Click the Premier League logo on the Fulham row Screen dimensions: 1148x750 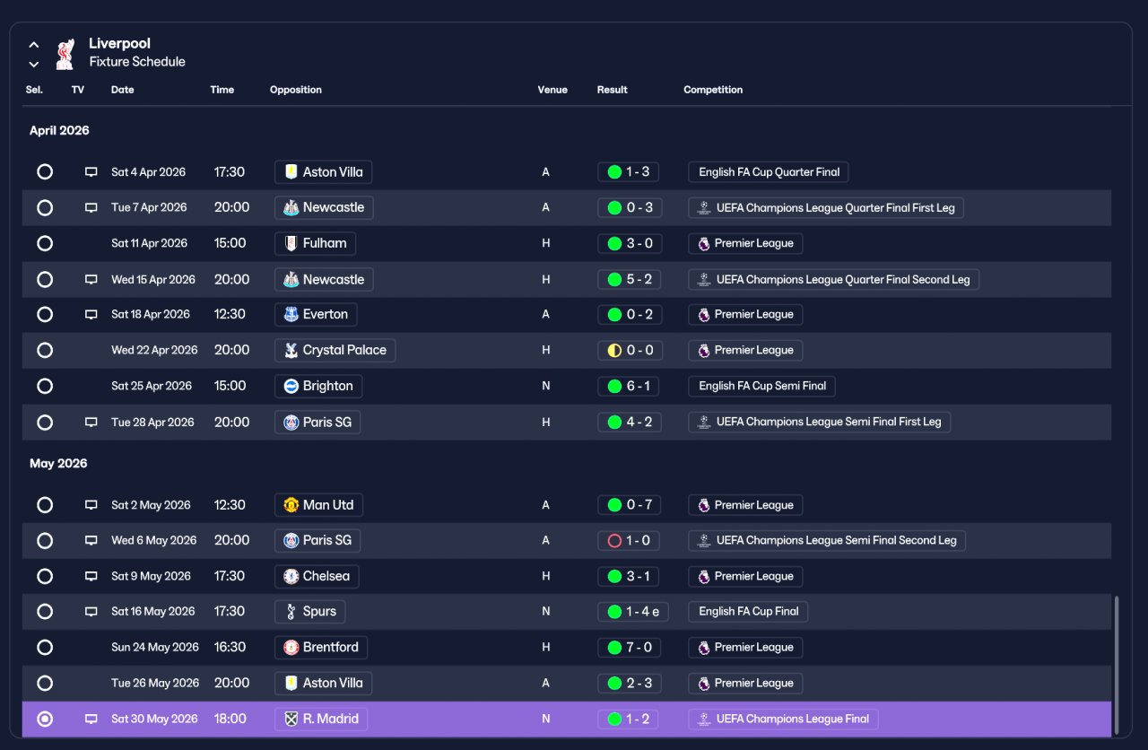[x=704, y=243]
